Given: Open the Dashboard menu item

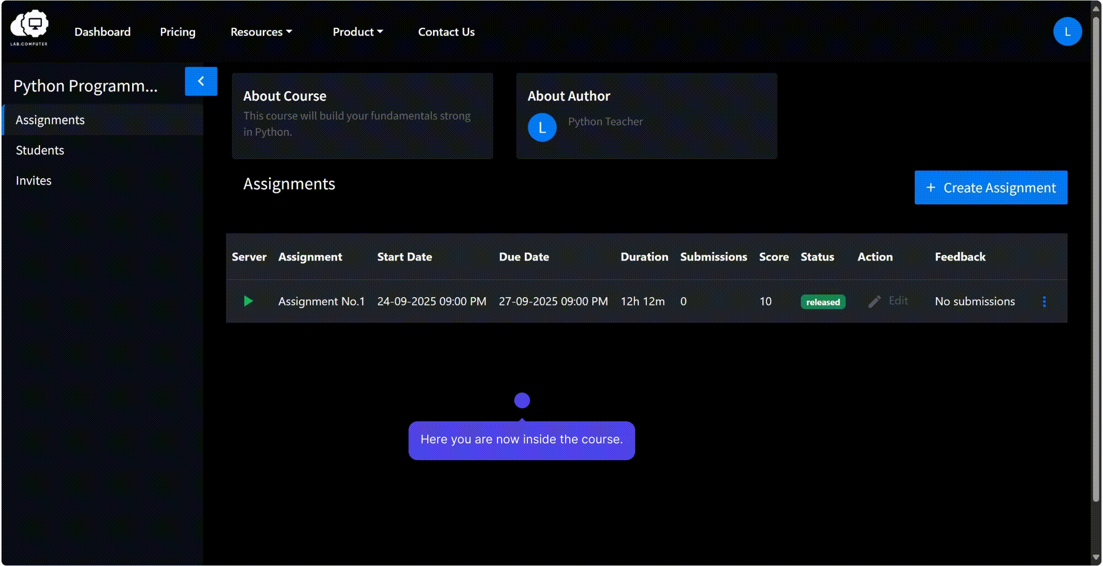Looking at the screenshot, I should tap(102, 32).
